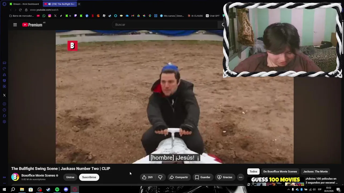Open the IA CLAUDE bookmark
344x193 pixels.
[x=195, y=16]
